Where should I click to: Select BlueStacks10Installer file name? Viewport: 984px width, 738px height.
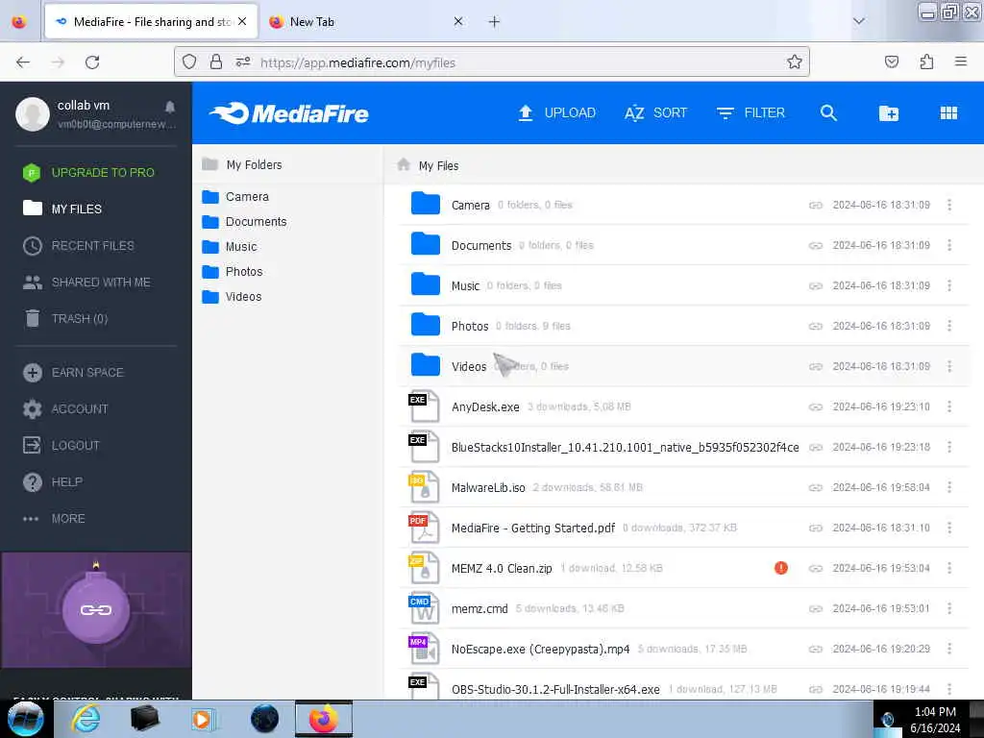pyautogui.click(x=625, y=448)
